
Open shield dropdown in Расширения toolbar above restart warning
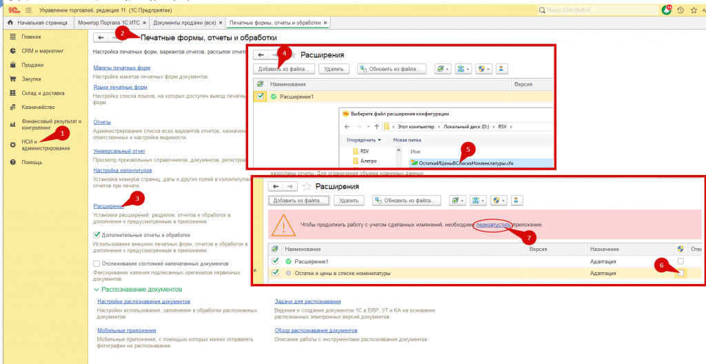pyautogui.click(x=499, y=200)
